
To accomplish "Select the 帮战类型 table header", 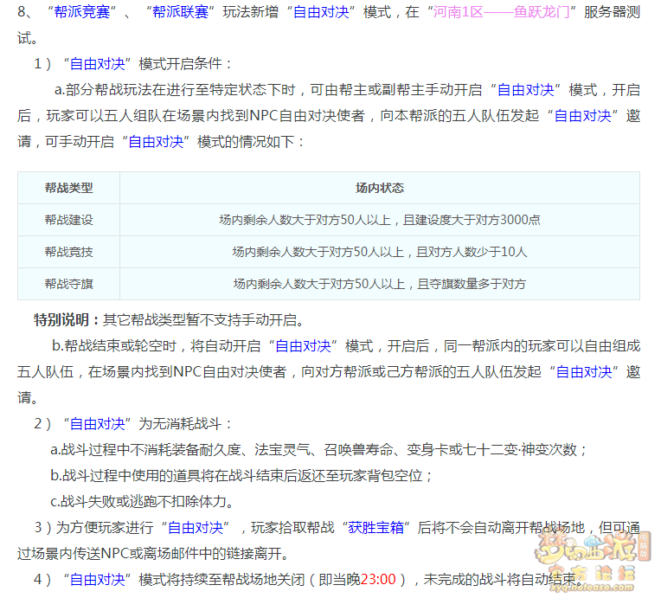I will point(69,188).
